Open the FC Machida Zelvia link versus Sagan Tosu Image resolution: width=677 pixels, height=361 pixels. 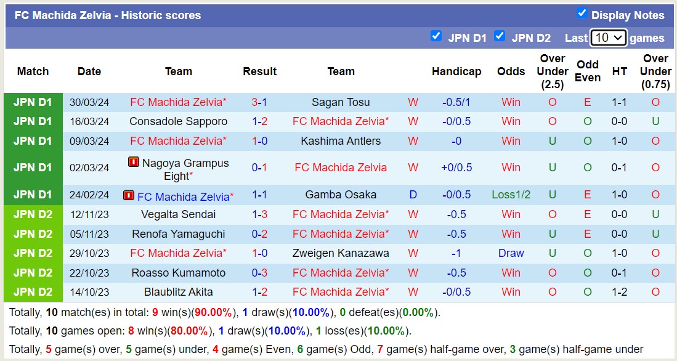(x=178, y=102)
